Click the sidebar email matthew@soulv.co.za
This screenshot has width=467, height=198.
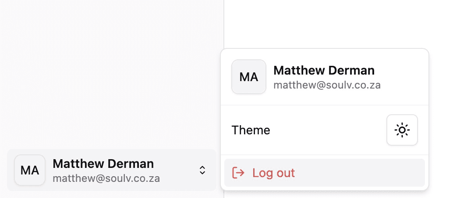(x=106, y=178)
